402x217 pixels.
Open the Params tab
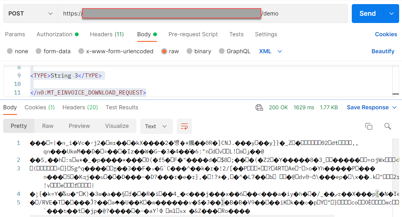pos(15,34)
